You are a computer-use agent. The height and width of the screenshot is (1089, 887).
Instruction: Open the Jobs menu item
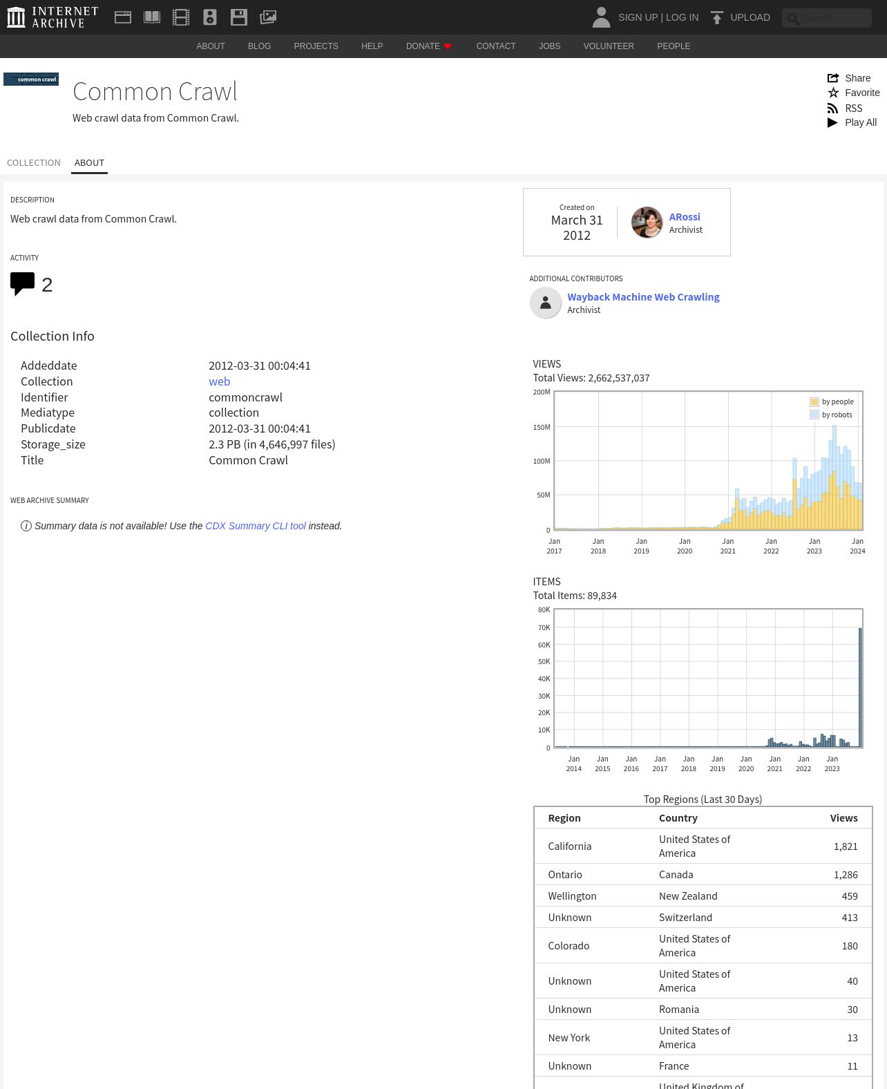click(550, 46)
